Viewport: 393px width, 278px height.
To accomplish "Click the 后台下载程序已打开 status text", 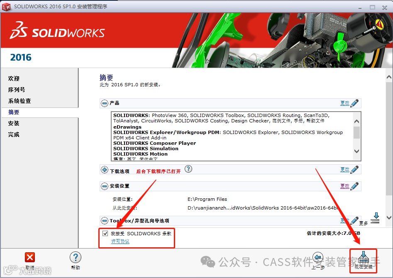I will point(159,171).
